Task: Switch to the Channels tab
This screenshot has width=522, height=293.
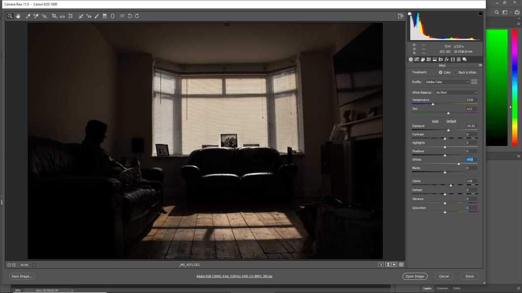Action: [x=442, y=288]
